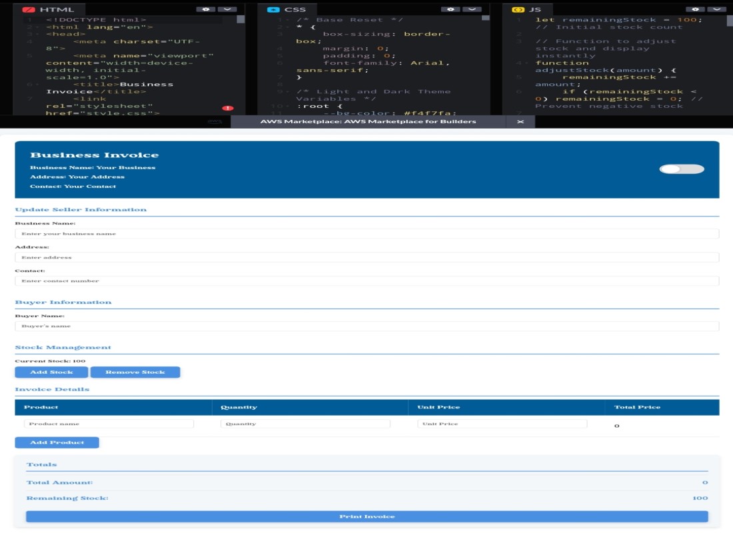Click the '<!DOCTYPE html>' line in HTML editor
The width and height of the screenshot is (733, 533).
[x=96, y=19]
